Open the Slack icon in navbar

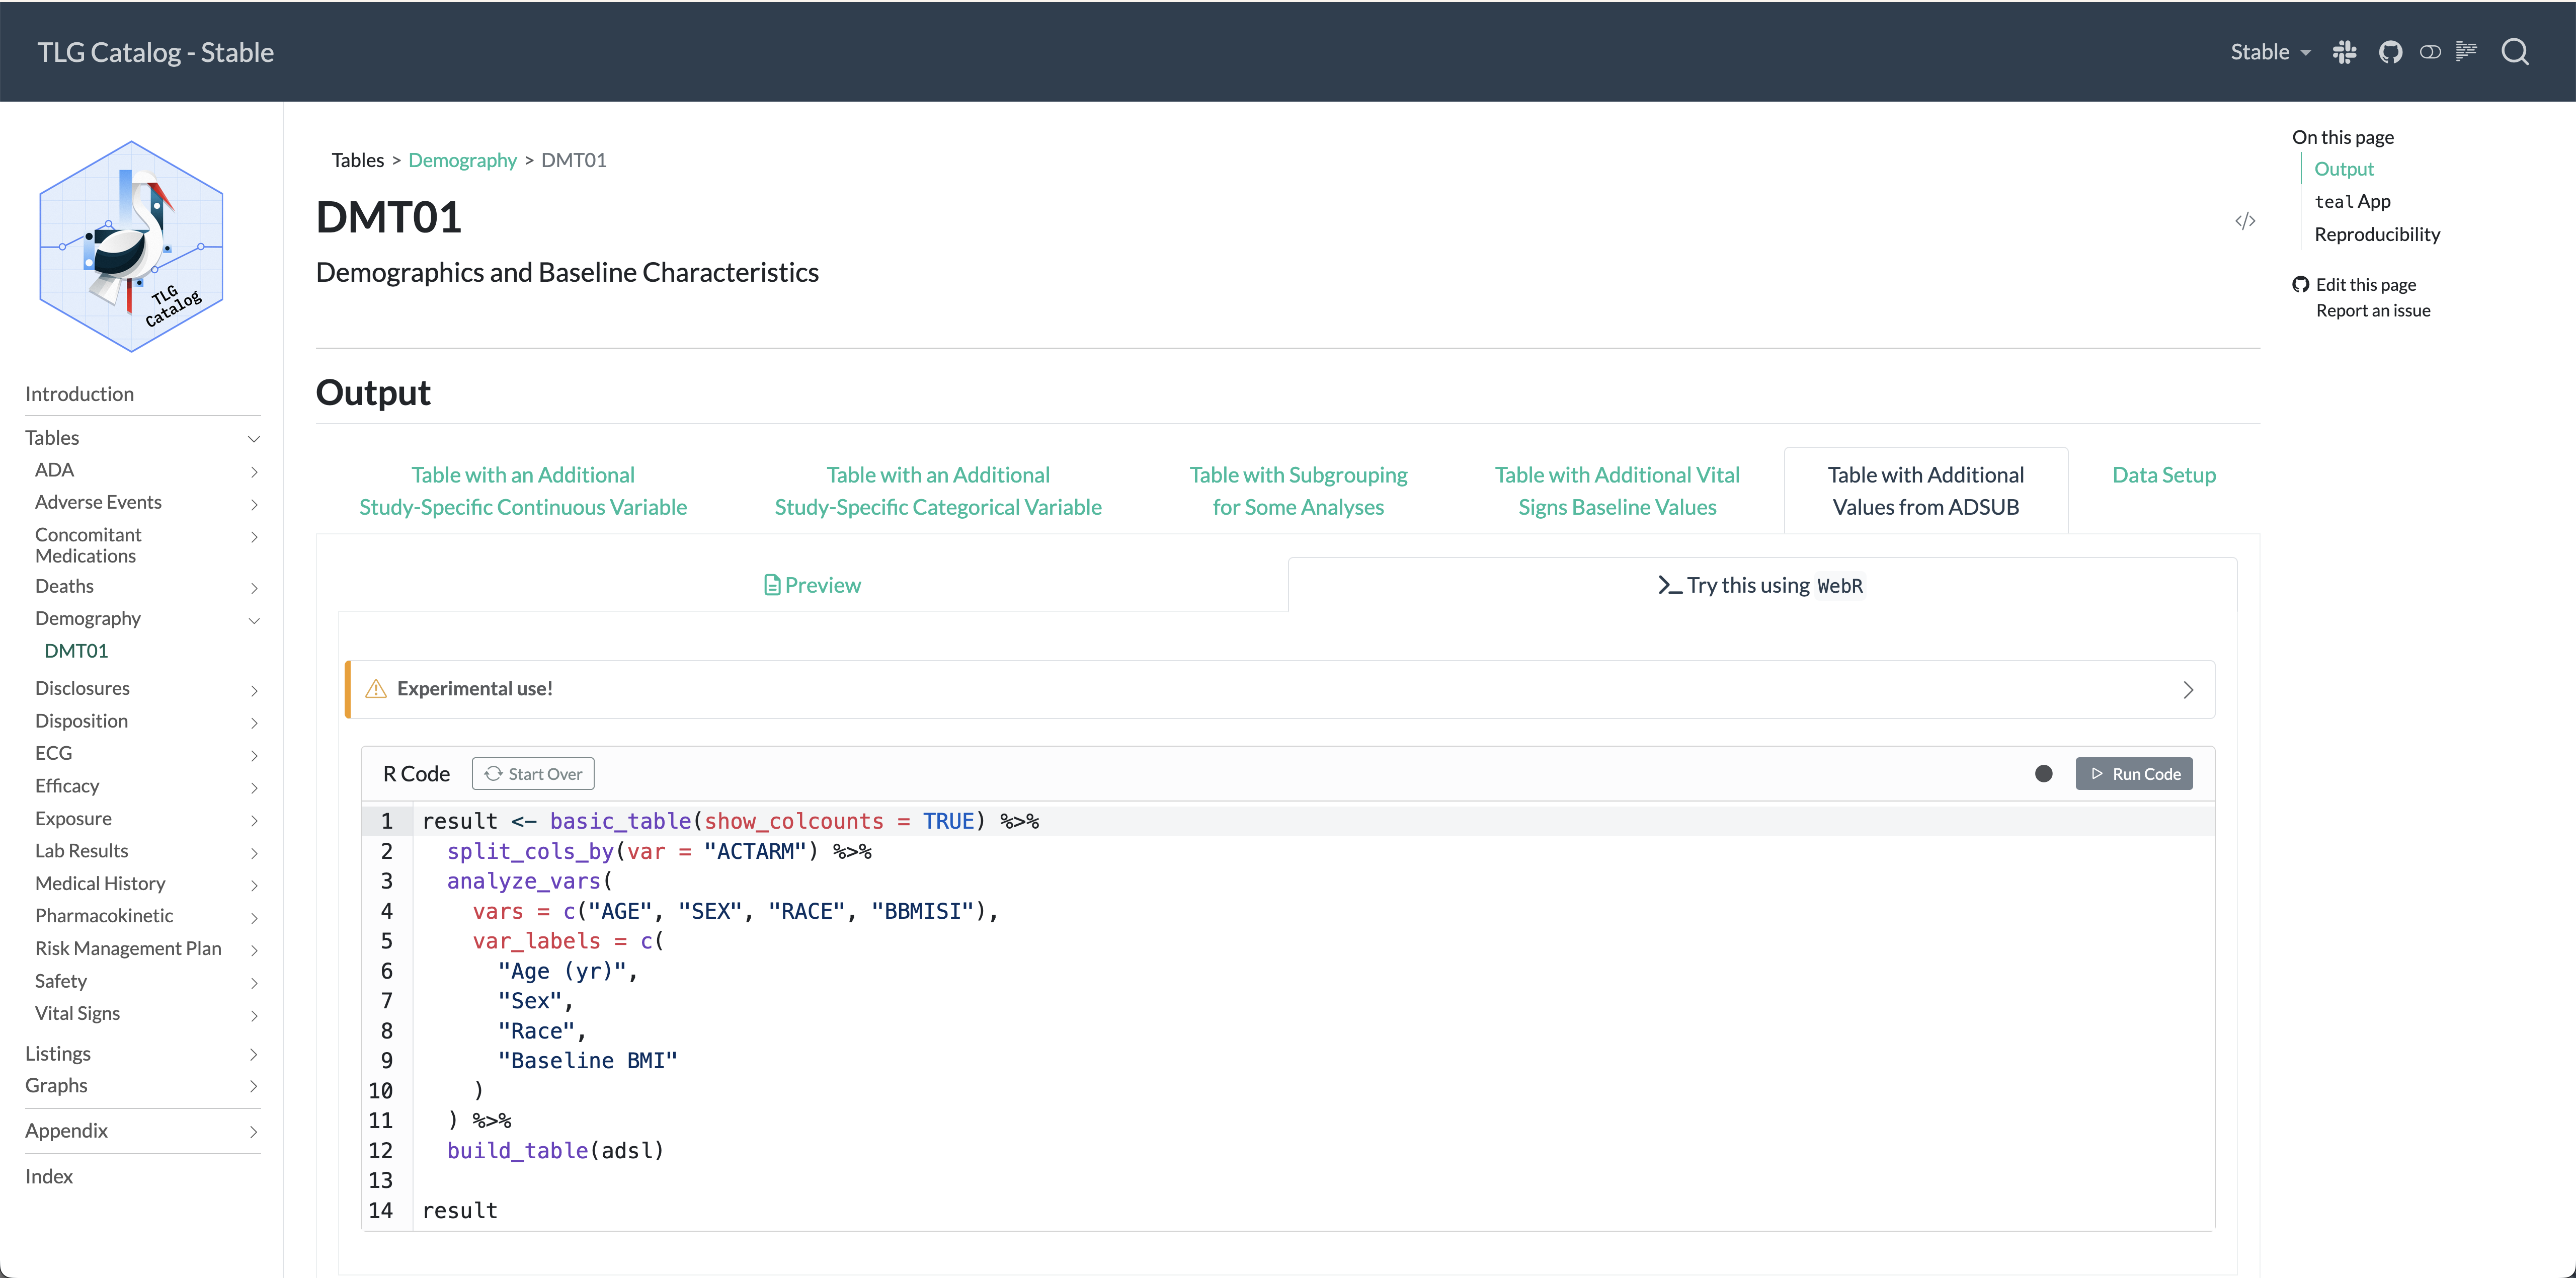pos(2344,52)
